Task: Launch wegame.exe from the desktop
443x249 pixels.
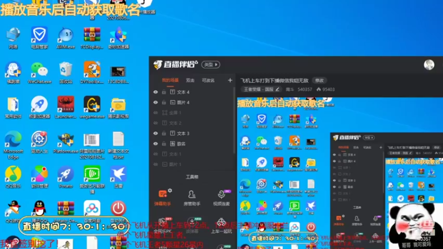Action: coord(92,107)
